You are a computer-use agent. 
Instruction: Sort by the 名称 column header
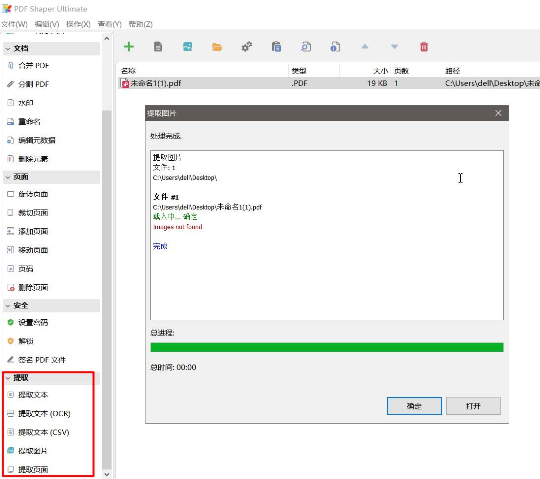203,71
